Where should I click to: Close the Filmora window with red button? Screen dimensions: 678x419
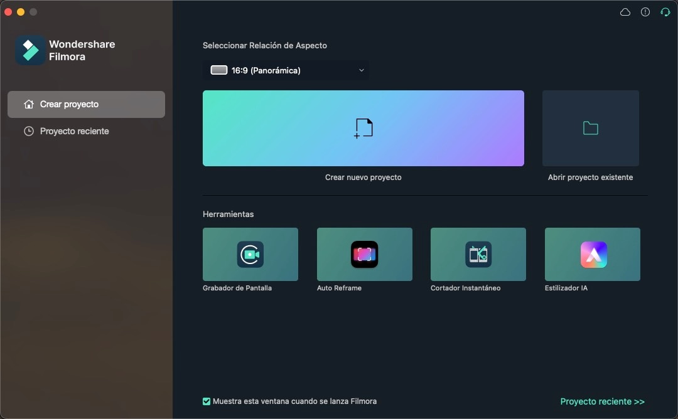(8, 12)
